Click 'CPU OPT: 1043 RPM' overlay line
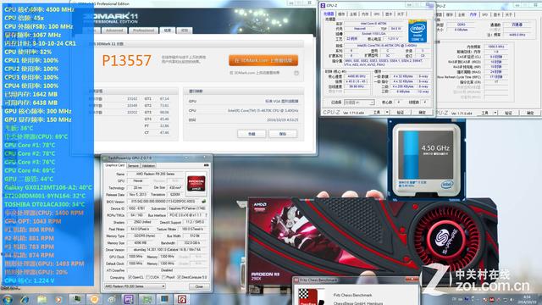The image size is (542, 305). tap(32, 221)
